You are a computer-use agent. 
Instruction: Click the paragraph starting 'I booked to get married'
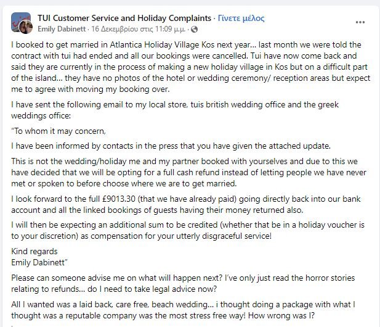[190, 67]
